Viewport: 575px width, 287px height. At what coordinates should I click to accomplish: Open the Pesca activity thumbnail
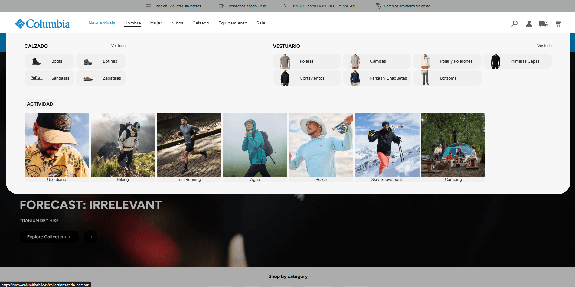321,145
